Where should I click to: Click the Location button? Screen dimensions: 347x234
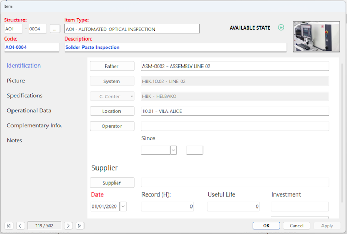click(x=112, y=111)
